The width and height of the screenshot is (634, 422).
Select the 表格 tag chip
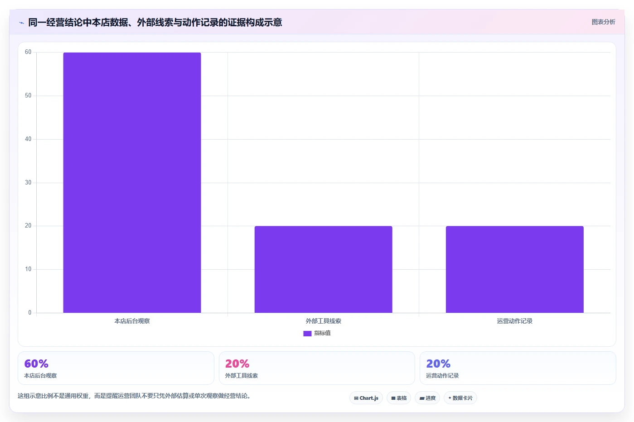click(399, 398)
